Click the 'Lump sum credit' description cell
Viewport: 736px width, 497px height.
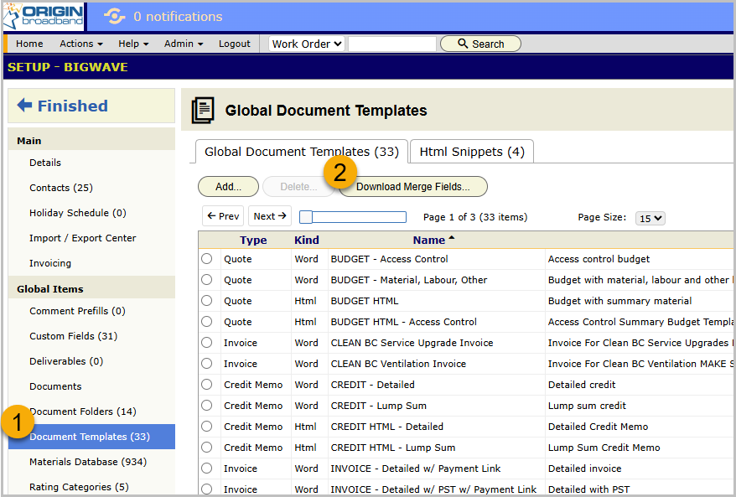coord(587,406)
